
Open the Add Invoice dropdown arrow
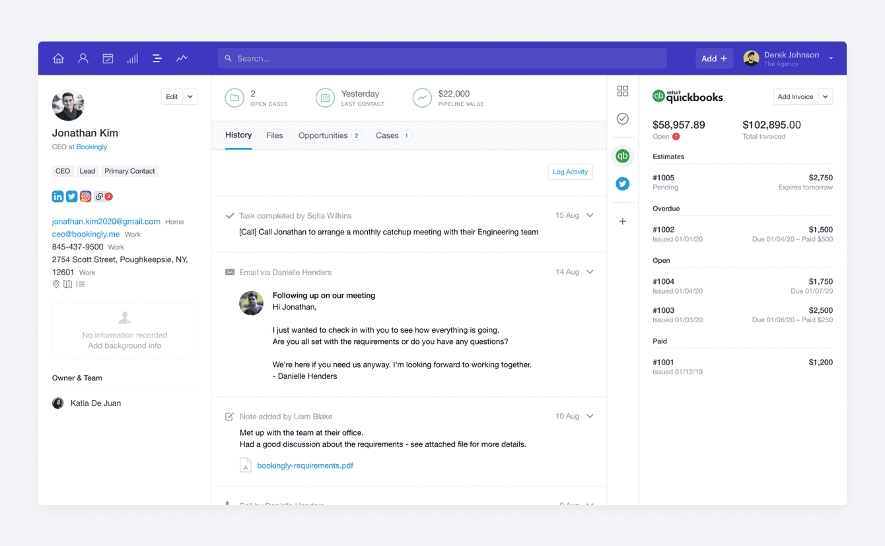826,96
